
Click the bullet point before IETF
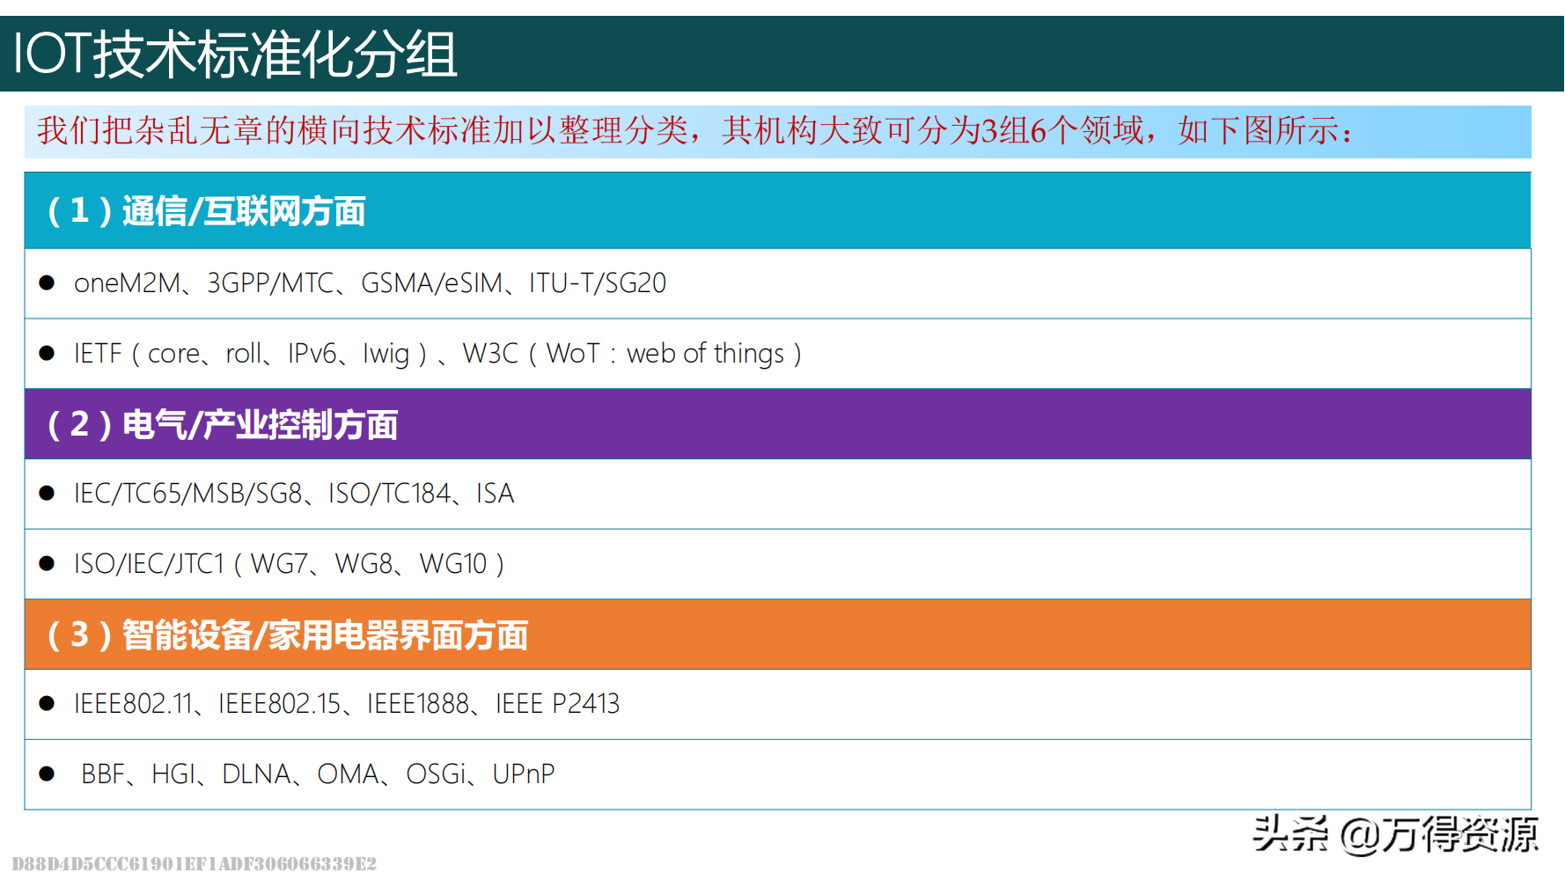[x=48, y=354]
